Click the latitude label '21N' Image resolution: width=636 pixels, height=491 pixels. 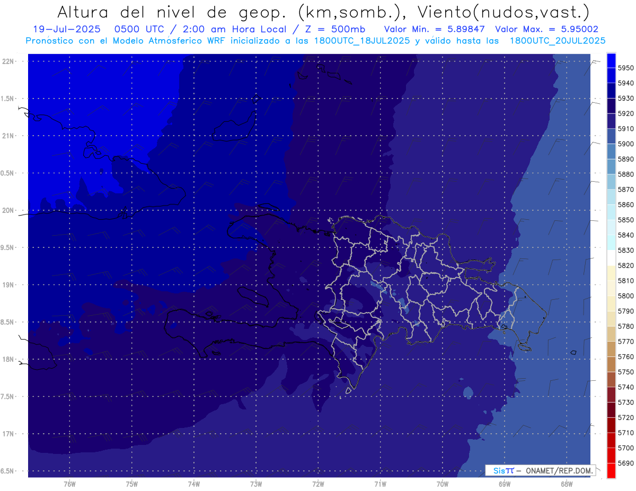click(x=8, y=136)
